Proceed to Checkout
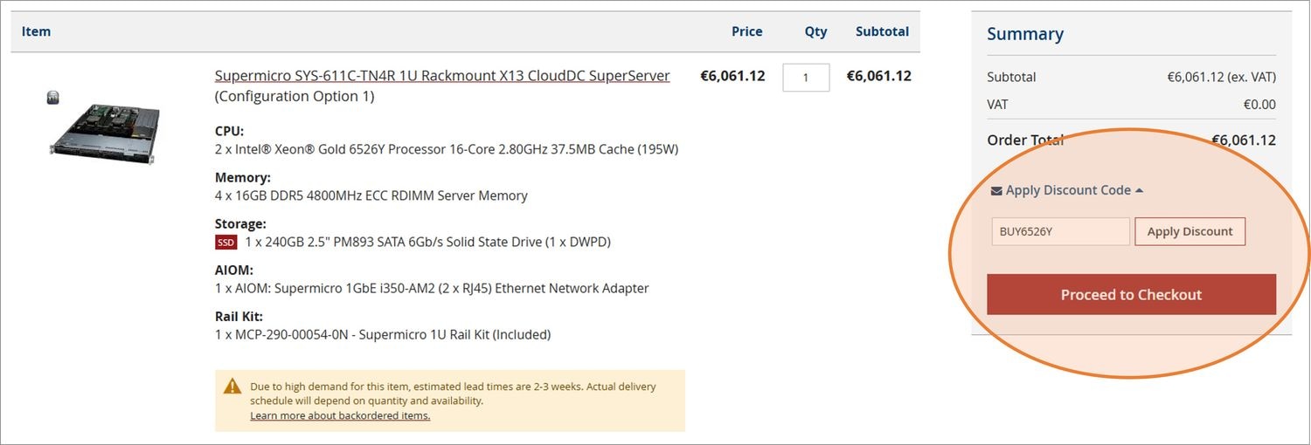This screenshot has height=445, width=1311. (1131, 295)
